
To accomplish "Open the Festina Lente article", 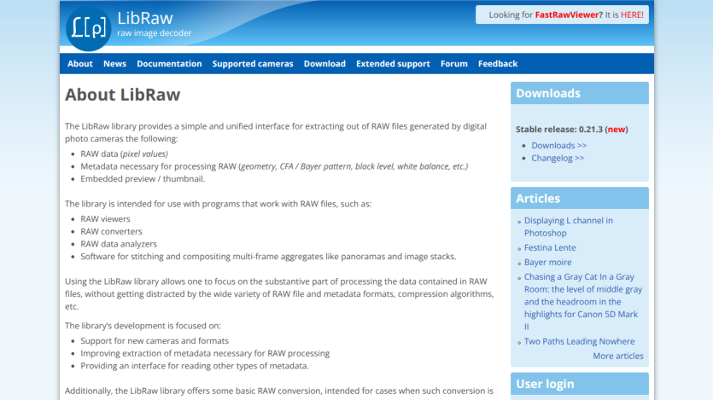I will pyautogui.click(x=550, y=247).
